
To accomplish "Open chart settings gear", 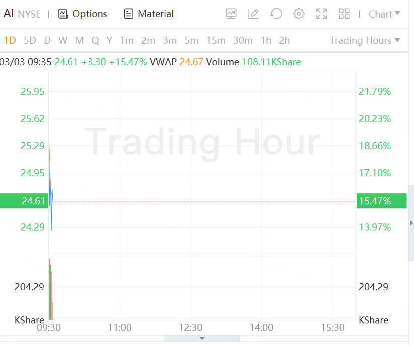I will 299,14.
